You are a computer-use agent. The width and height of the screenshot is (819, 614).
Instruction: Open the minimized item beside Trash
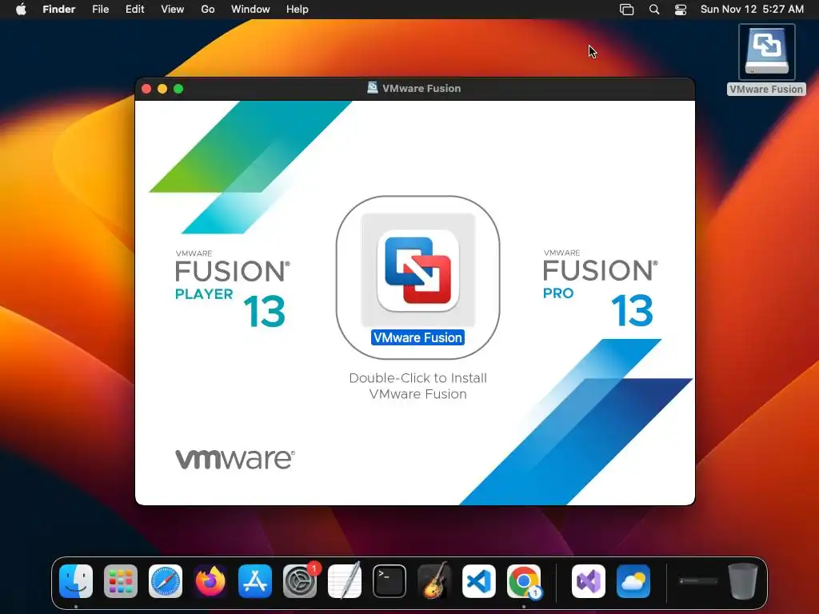pyautogui.click(x=698, y=581)
